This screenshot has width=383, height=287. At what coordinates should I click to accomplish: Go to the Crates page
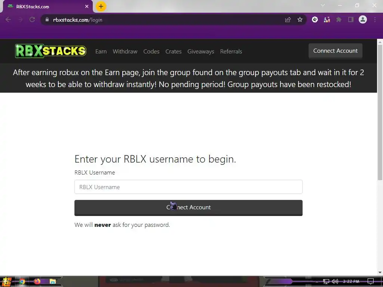[x=174, y=52]
